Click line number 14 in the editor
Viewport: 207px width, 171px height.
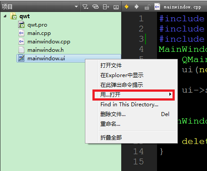tap(138, 152)
